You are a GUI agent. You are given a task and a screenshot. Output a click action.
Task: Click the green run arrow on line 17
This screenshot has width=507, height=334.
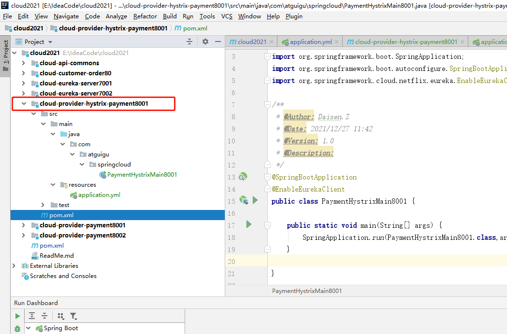(248, 224)
